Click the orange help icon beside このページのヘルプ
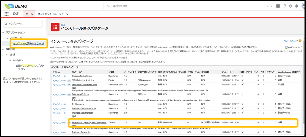The width and height of the screenshot is (306, 137). pyautogui.click(x=300, y=41)
